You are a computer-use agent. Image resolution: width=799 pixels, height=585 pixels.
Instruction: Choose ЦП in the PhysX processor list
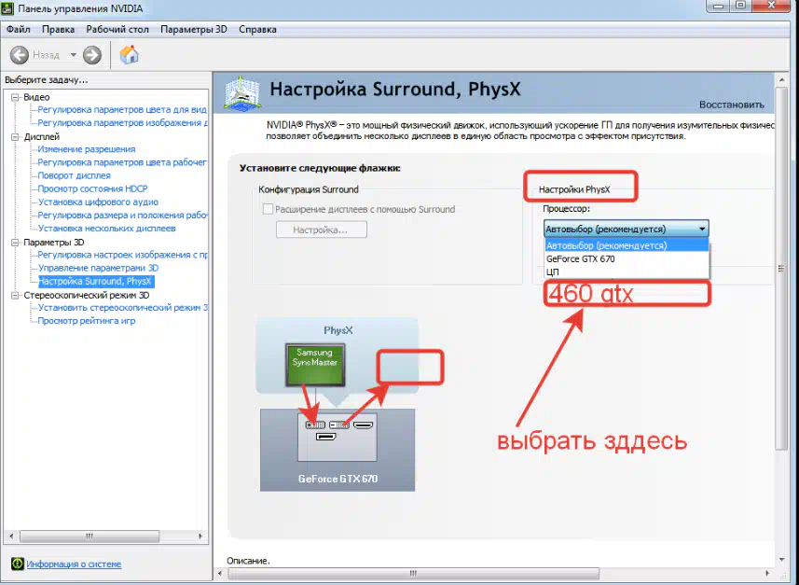[627, 272]
